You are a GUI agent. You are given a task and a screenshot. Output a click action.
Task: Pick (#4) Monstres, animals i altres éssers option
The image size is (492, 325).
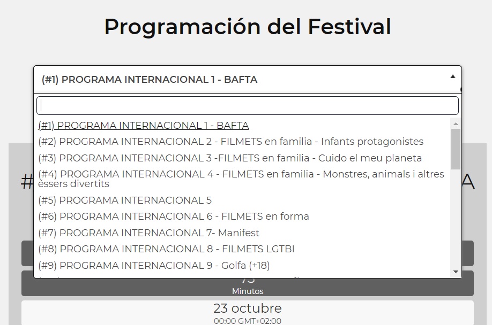pos(241,179)
